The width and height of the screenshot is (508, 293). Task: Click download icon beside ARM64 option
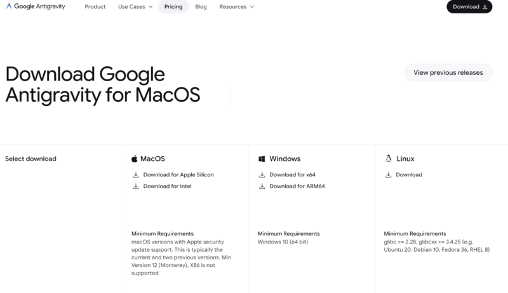pyautogui.click(x=262, y=186)
